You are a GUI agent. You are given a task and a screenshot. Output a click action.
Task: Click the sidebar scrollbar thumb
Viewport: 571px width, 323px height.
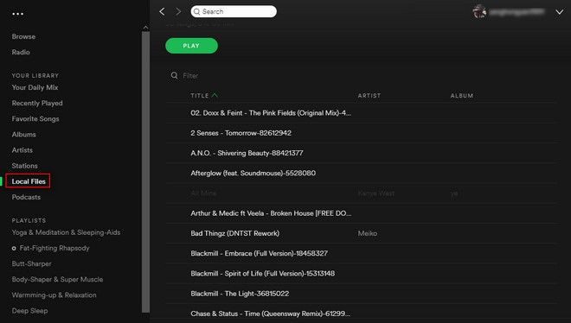tap(145, 172)
